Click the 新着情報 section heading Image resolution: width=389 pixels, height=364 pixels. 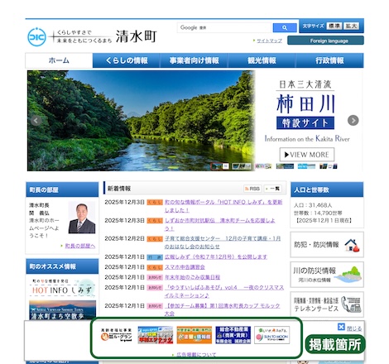click(119, 189)
